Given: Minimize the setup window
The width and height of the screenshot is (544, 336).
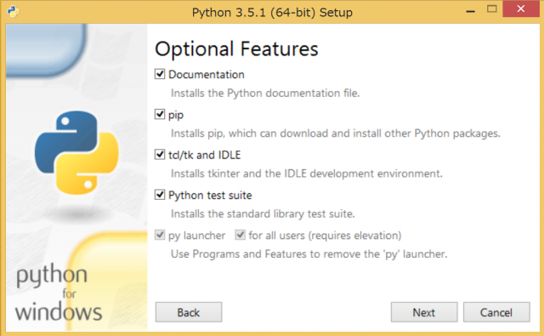Looking at the screenshot, I should tap(470, 9).
